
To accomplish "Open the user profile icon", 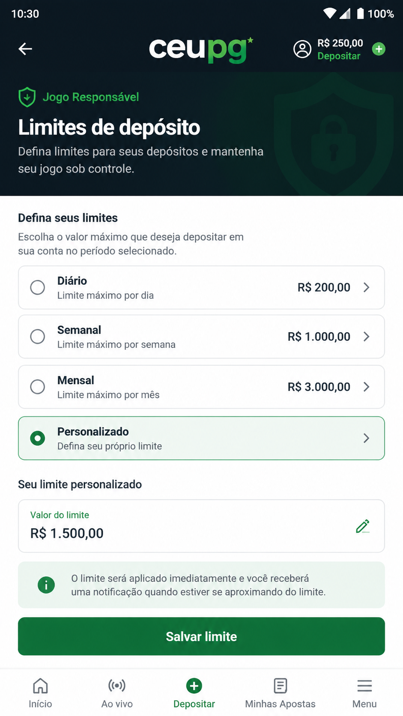I will tap(302, 49).
